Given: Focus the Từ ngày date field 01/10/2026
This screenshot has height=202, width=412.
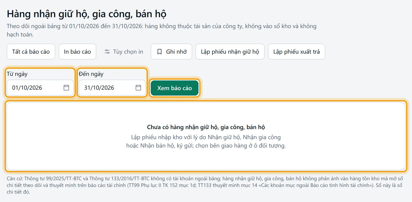Looking at the screenshot, I should click(x=40, y=88).
